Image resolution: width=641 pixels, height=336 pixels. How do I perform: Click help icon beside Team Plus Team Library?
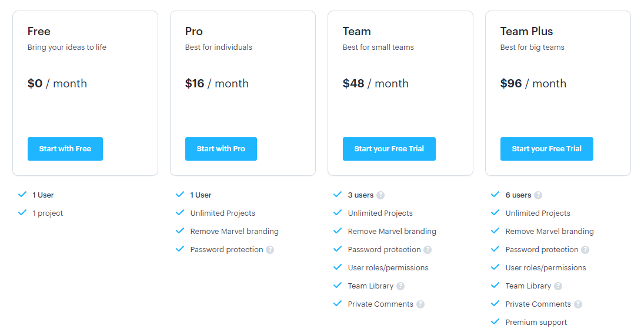coord(558,286)
